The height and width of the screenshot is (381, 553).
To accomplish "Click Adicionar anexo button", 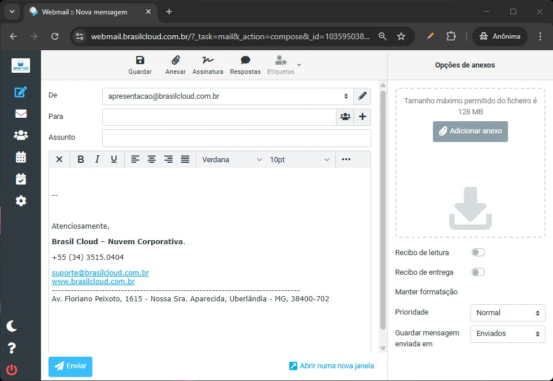I will pyautogui.click(x=470, y=131).
